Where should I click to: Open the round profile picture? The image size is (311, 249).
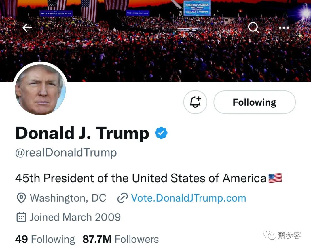point(41,90)
